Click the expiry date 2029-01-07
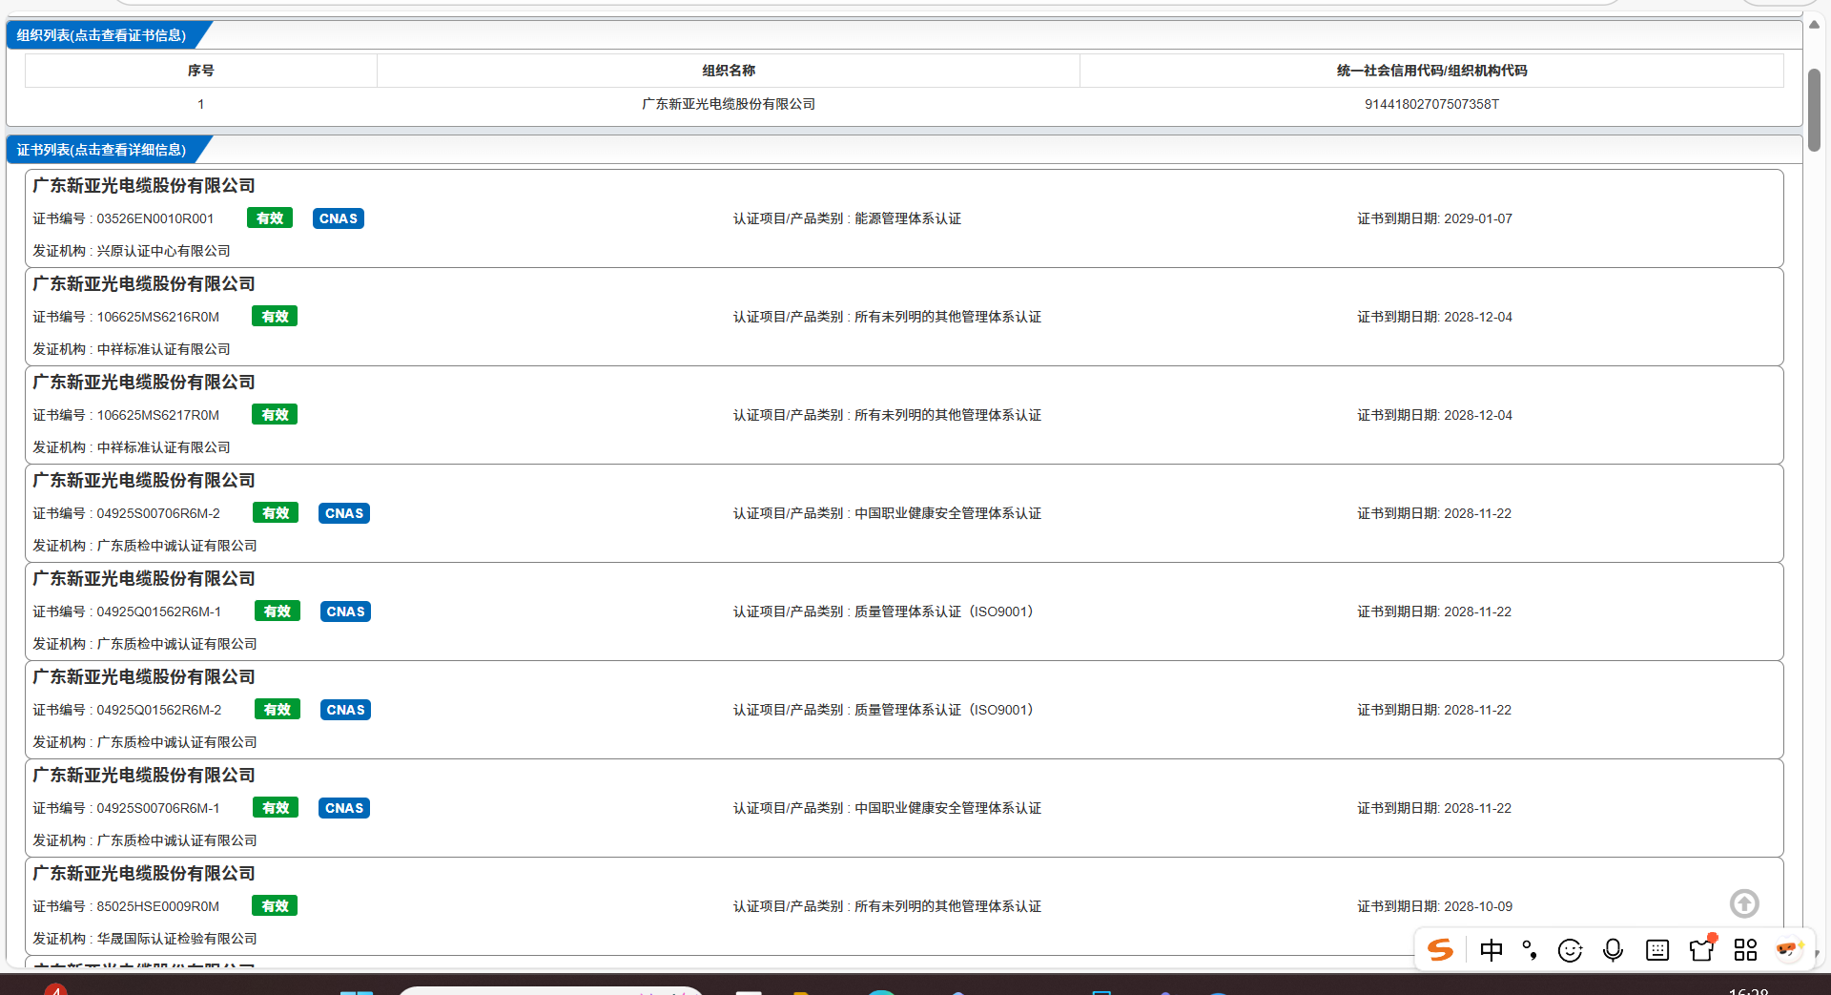 tap(1478, 218)
